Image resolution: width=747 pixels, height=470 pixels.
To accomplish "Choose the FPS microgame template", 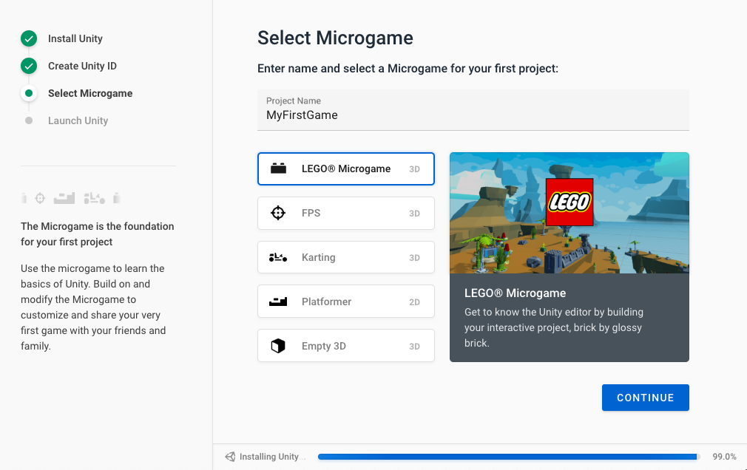I will point(345,213).
